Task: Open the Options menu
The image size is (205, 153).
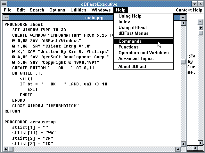Action: [57, 10]
